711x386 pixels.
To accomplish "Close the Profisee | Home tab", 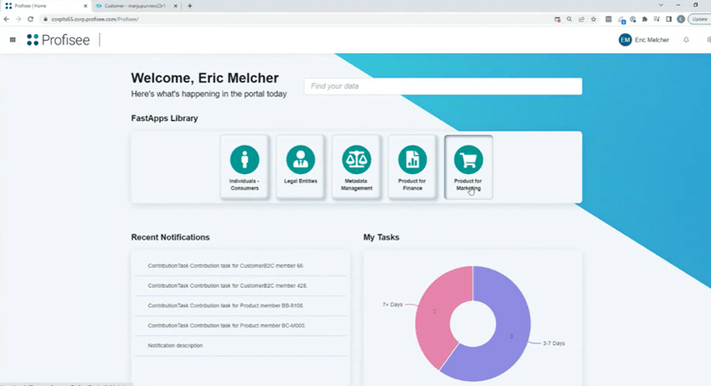I will [x=85, y=6].
